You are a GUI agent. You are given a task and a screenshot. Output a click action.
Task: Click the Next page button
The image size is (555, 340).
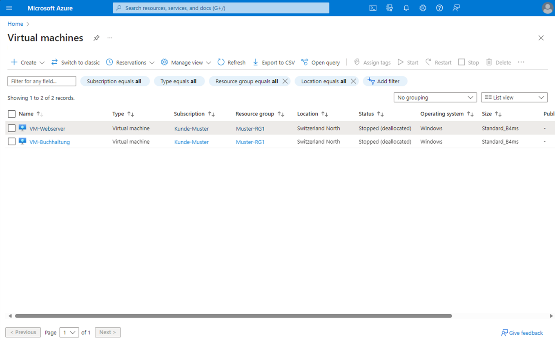(108, 332)
